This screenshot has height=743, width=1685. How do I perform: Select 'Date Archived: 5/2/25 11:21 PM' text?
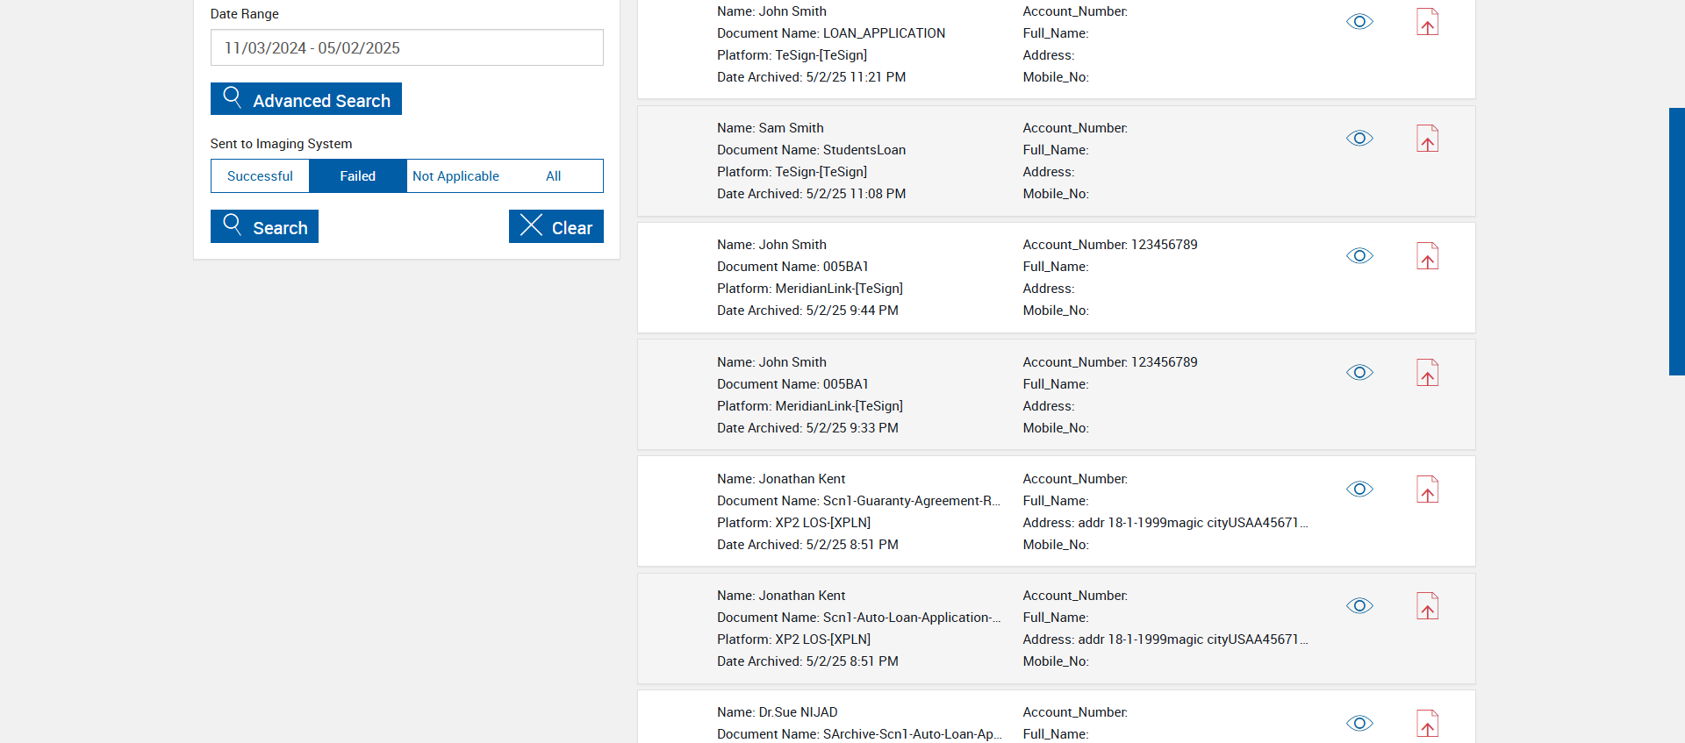click(812, 77)
